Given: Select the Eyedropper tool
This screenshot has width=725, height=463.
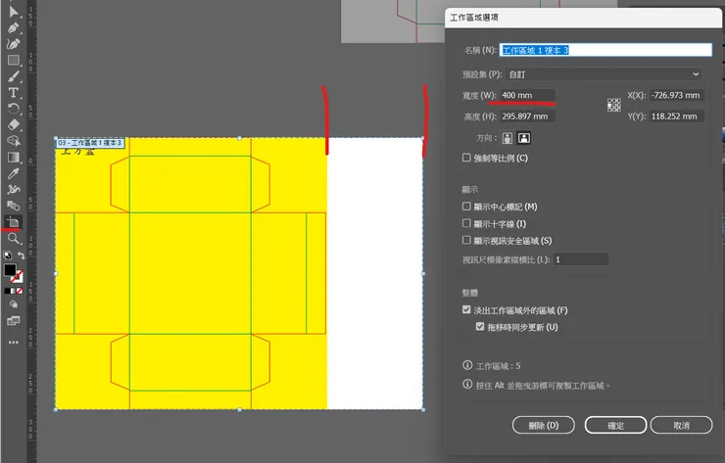Looking at the screenshot, I should point(14,173).
